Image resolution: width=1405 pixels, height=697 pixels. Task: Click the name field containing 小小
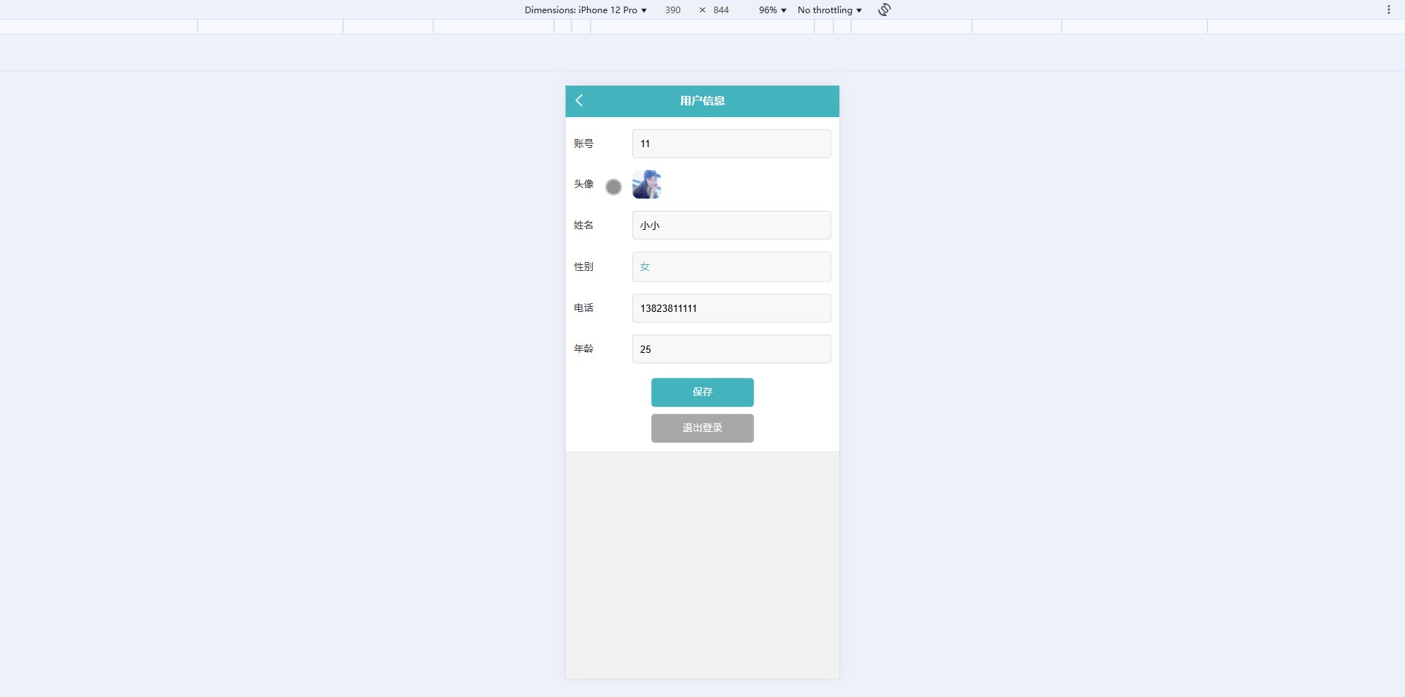[731, 225]
